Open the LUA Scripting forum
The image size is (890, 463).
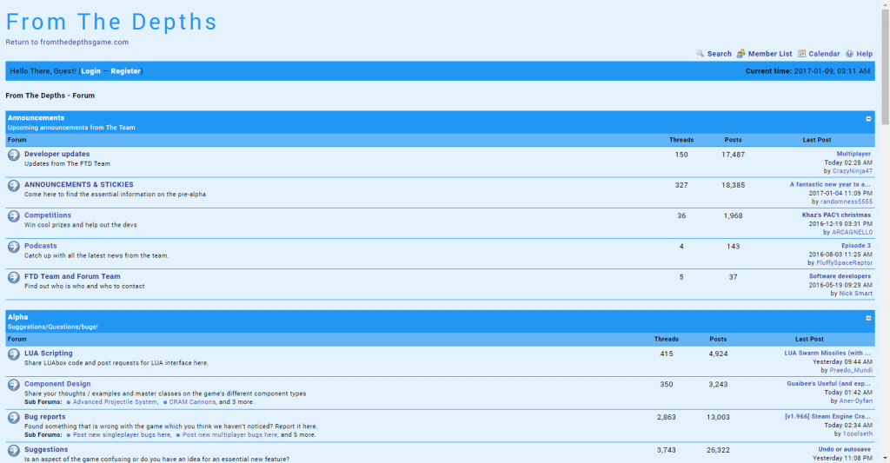click(x=49, y=353)
